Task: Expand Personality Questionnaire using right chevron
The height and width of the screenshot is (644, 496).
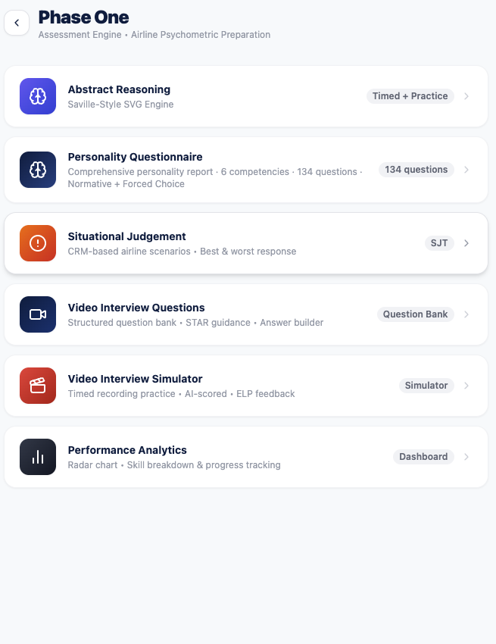Action: [x=466, y=170]
